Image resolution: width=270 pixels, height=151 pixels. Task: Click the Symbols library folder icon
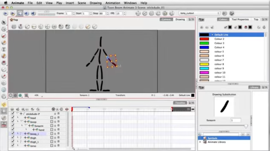pos(205,138)
